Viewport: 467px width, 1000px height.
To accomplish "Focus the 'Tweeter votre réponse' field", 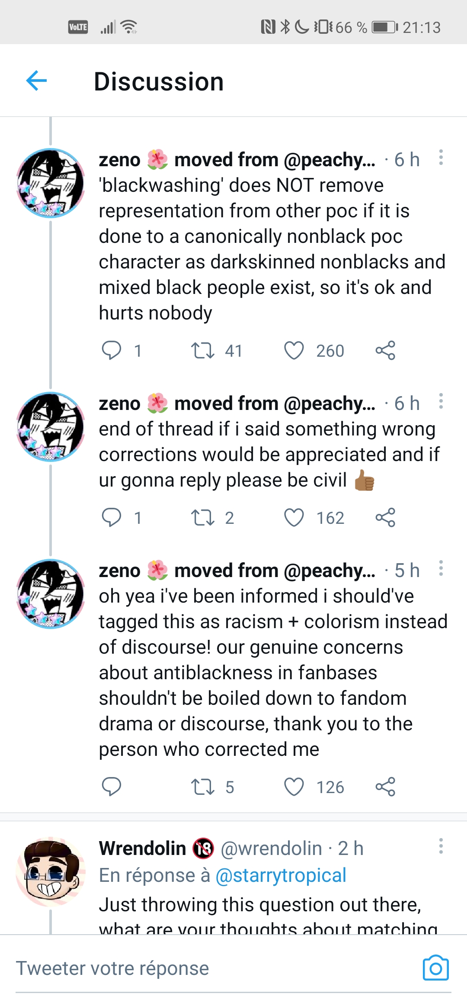I will (216, 968).
